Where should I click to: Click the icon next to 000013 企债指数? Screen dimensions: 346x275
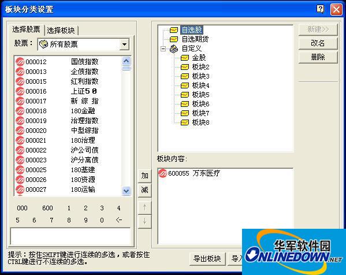tap(20, 72)
